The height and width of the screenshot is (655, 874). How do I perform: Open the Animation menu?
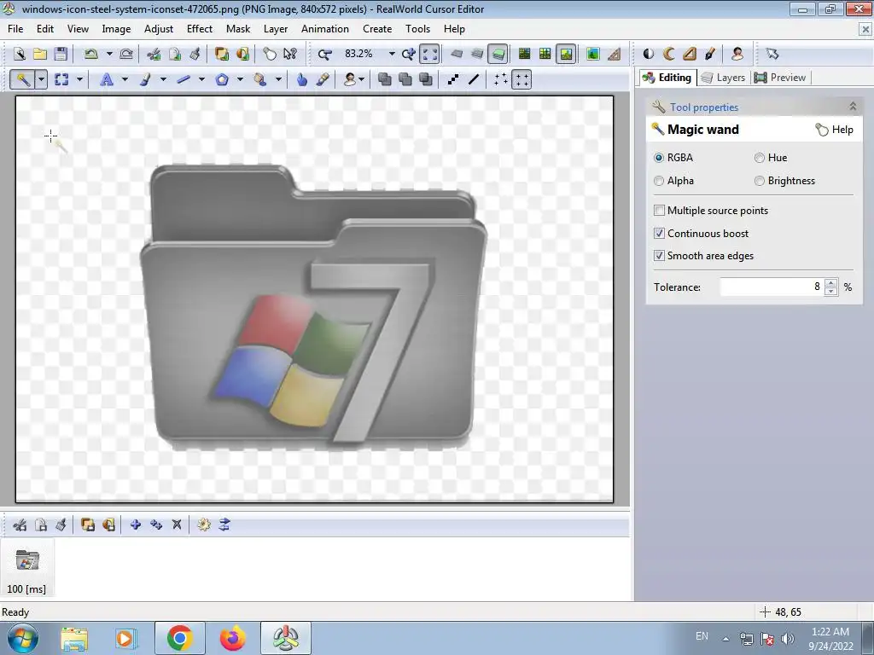coord(325,29)
